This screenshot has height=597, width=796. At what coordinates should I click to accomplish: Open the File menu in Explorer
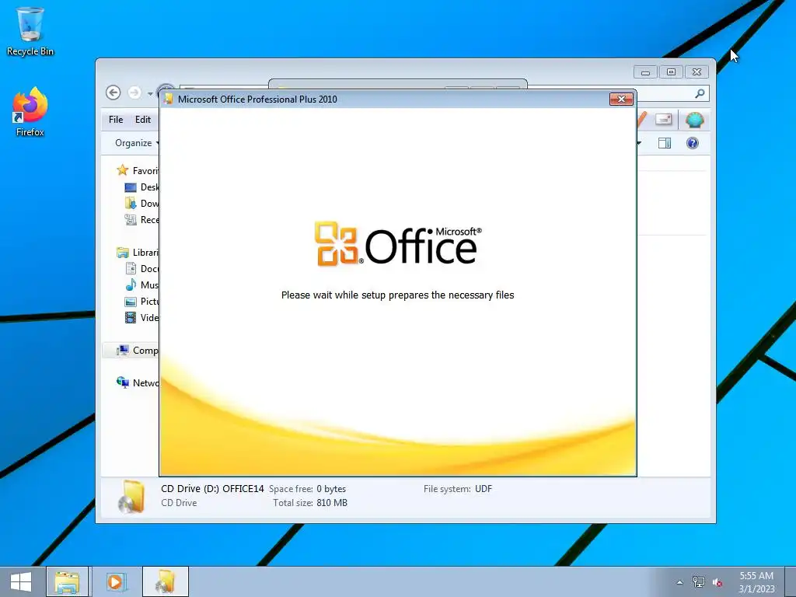(x=116, y=119)
